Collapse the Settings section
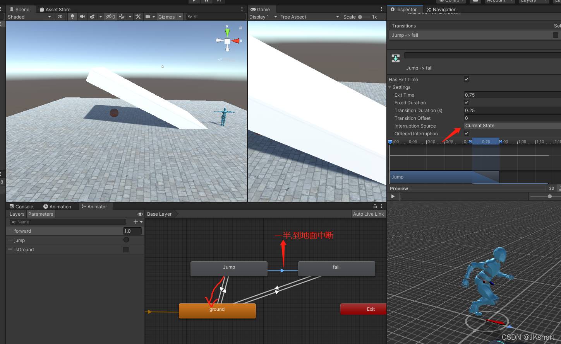561x344 pixels. point(390,87)
